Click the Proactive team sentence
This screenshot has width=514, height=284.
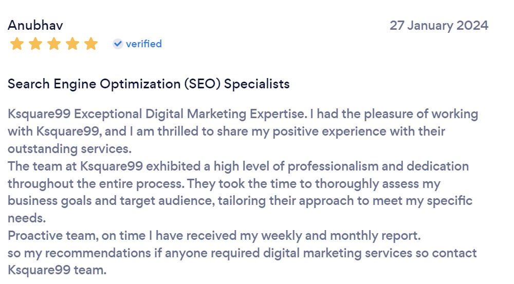coord(214,236)
